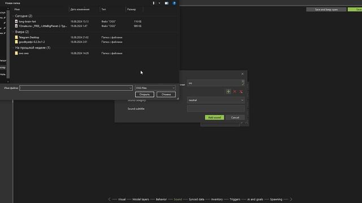Click the Открыть button
The height and width of the screenshot is (203, 362).
145,94
